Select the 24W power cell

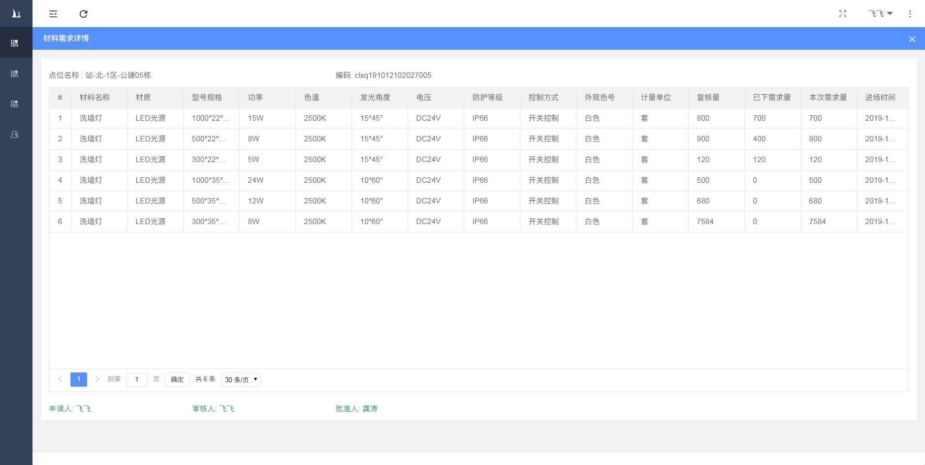click(x=267, y=180)
